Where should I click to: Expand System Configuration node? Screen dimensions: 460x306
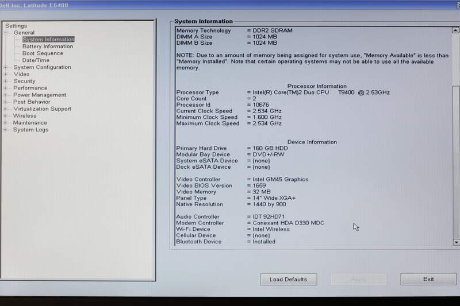pyautogui.click(x=6, y=67)
